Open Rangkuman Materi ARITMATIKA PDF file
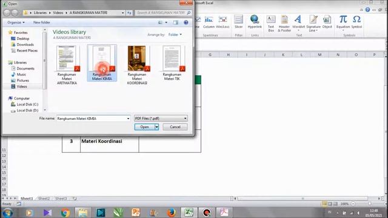 (x=67, y=65)
